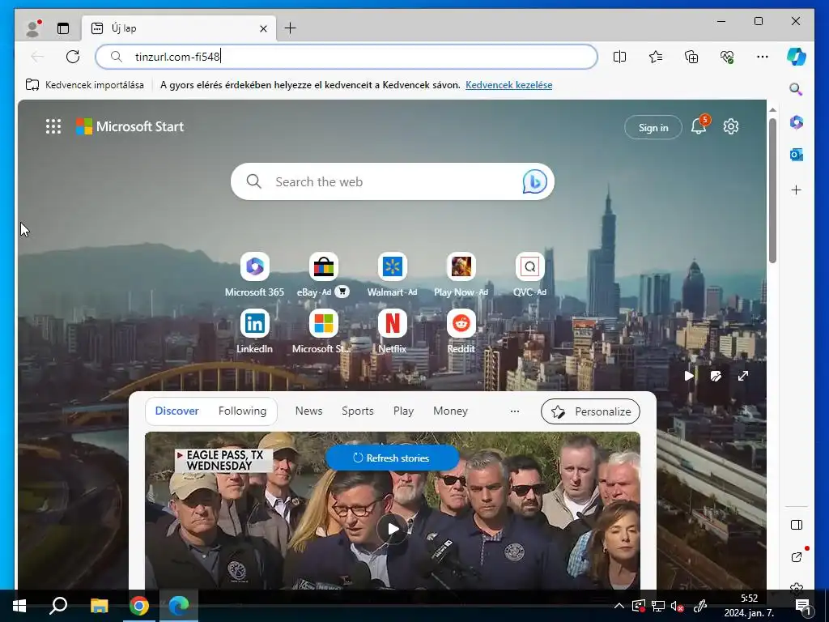This screenshot has height=622, width=829.
Task: Click the Search the web box
Action: point(393,181)
